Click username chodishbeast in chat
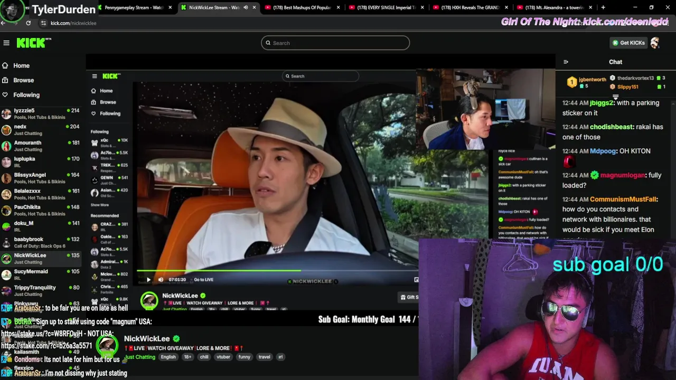The width and height of the screenshot is (676, 380). (612, 127)
